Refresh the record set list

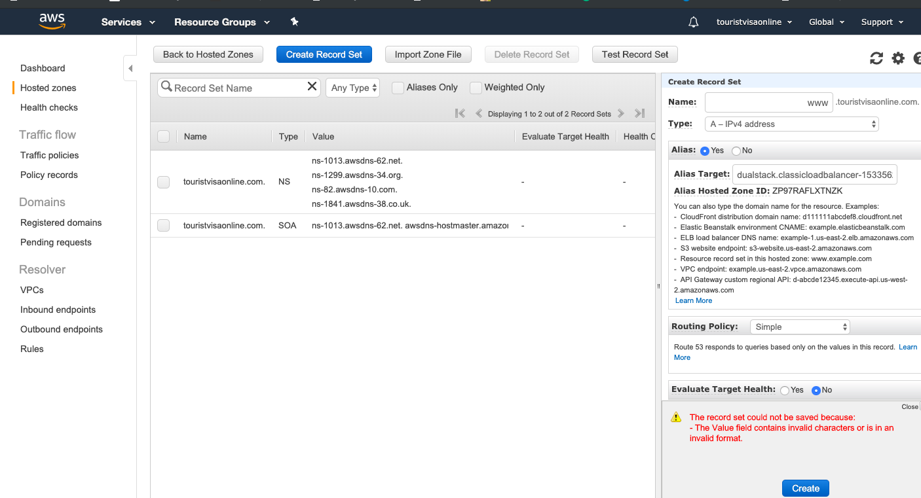pos(876,58)
